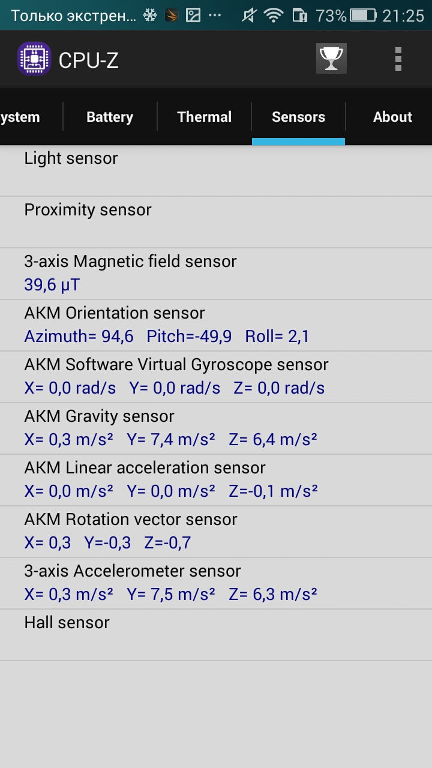
Task: Switch to the Battery tab
Action: (x=110, y=117)
